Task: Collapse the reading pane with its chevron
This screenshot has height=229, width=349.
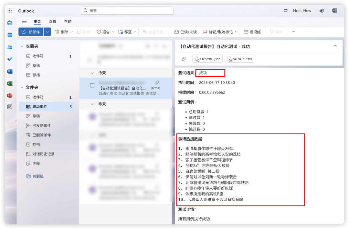Action: coord(335,46)
